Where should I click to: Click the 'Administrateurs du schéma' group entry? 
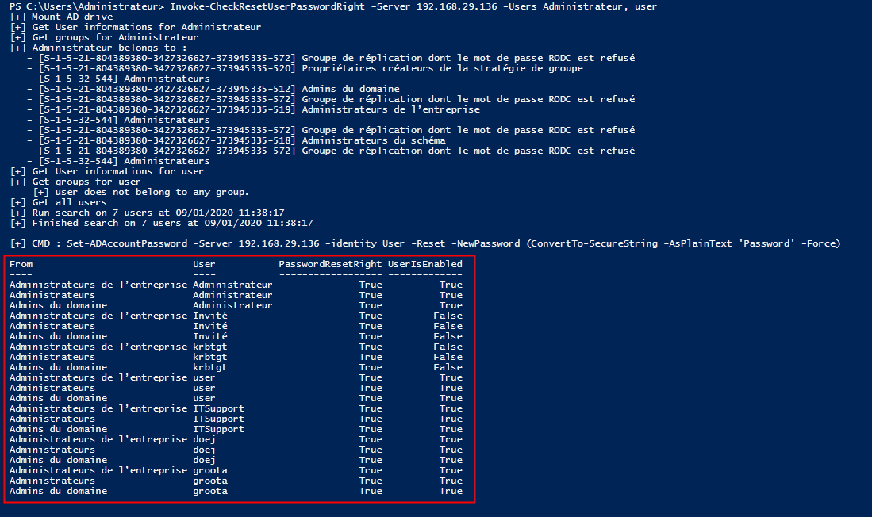tap(373, 140)
